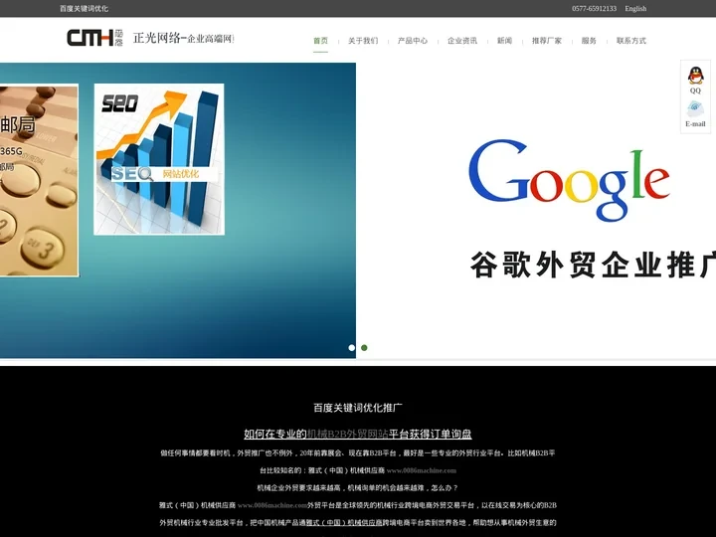Switch site language to English

coord(635,9)
